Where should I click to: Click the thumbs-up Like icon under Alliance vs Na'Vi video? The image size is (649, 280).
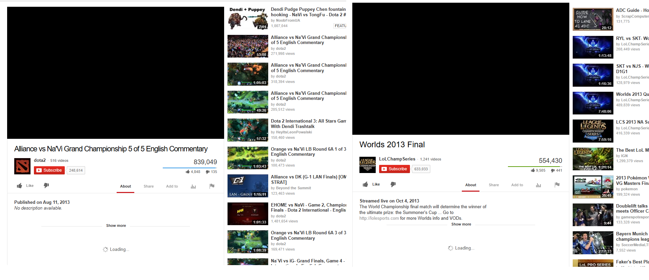[x=20, y=186]
